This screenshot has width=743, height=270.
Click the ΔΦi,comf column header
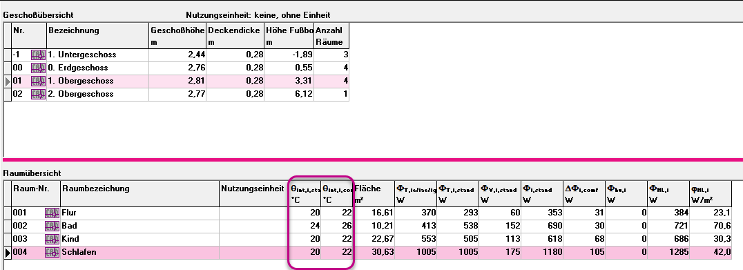[x=583, y=194]
